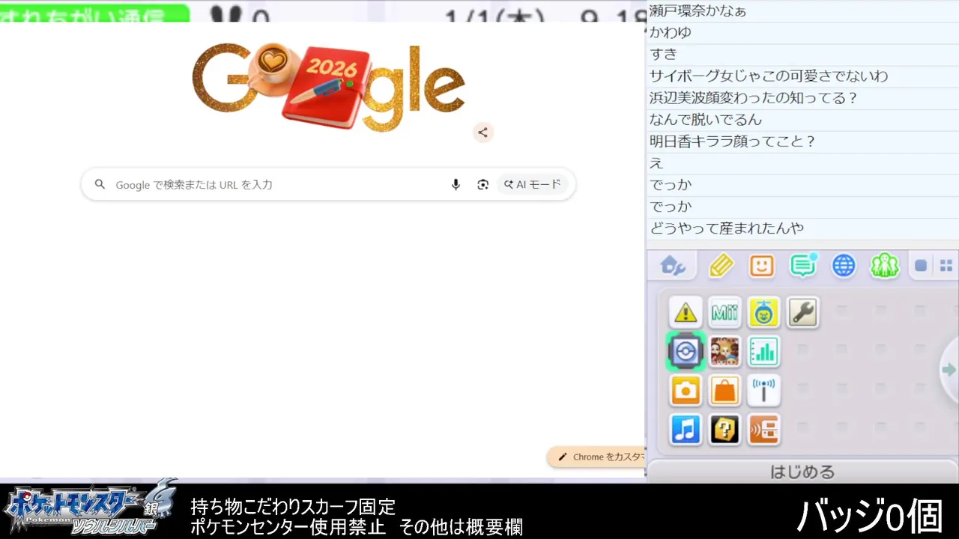Go to next home menu page arrow
Image resolution: width=959 pixels, height=539 pixels.
pos(949,370)
